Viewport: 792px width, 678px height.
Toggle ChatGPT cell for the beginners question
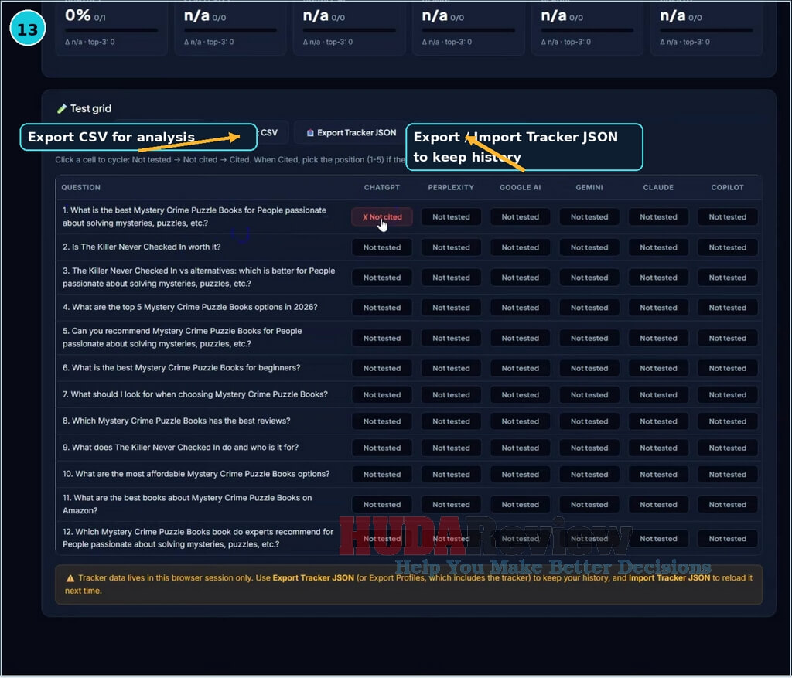point(382,369)
